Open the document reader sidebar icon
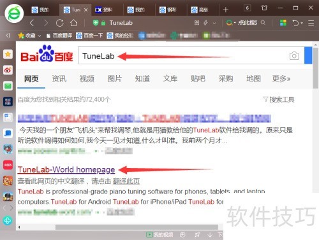 pos(8,117)
